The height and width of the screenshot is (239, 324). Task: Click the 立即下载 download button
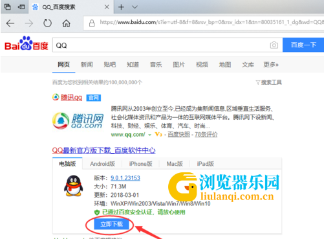click(111, 224)
